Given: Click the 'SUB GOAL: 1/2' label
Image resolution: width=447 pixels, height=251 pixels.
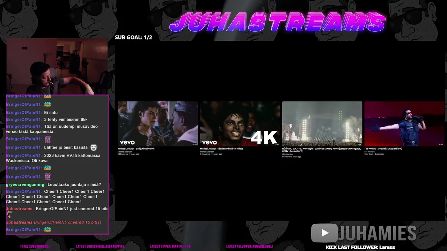Looking at the screenshot, I should pyautogui.click(x=133, y=37).
